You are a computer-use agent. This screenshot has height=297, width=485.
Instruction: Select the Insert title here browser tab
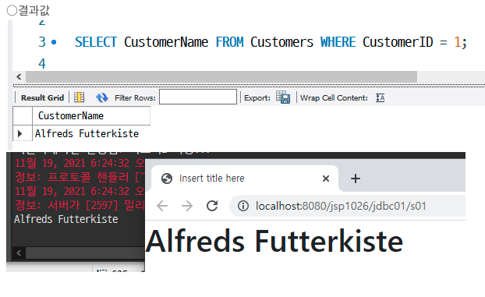244,179
